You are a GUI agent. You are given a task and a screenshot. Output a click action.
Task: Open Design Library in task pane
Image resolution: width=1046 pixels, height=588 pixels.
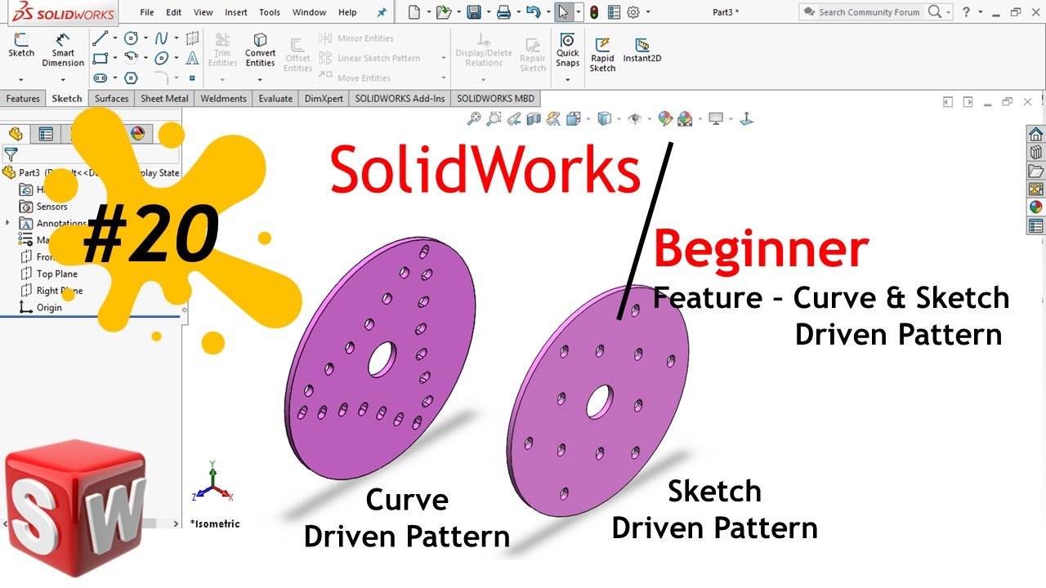pyautogui.click(x=1035, y=153)
